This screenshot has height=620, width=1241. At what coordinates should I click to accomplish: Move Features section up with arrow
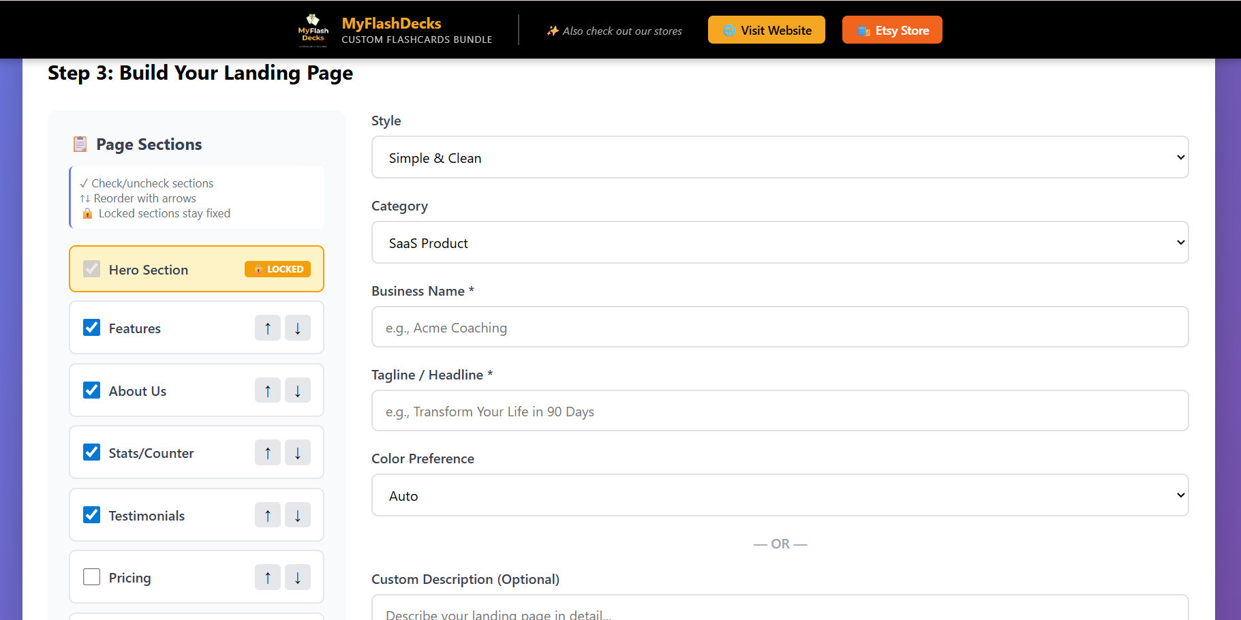[x=268, y=328]
